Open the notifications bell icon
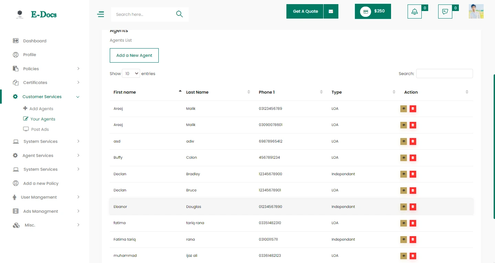The height and width of the screenshot is (263, 495). [x=414, y=12]
